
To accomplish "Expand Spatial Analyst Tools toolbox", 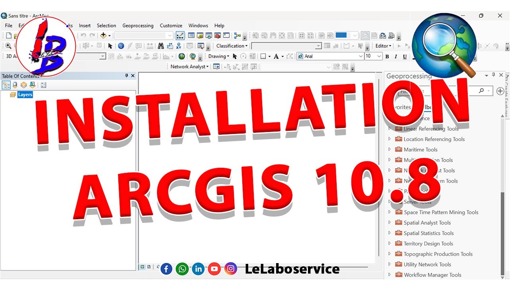I will tap(390, 222).
